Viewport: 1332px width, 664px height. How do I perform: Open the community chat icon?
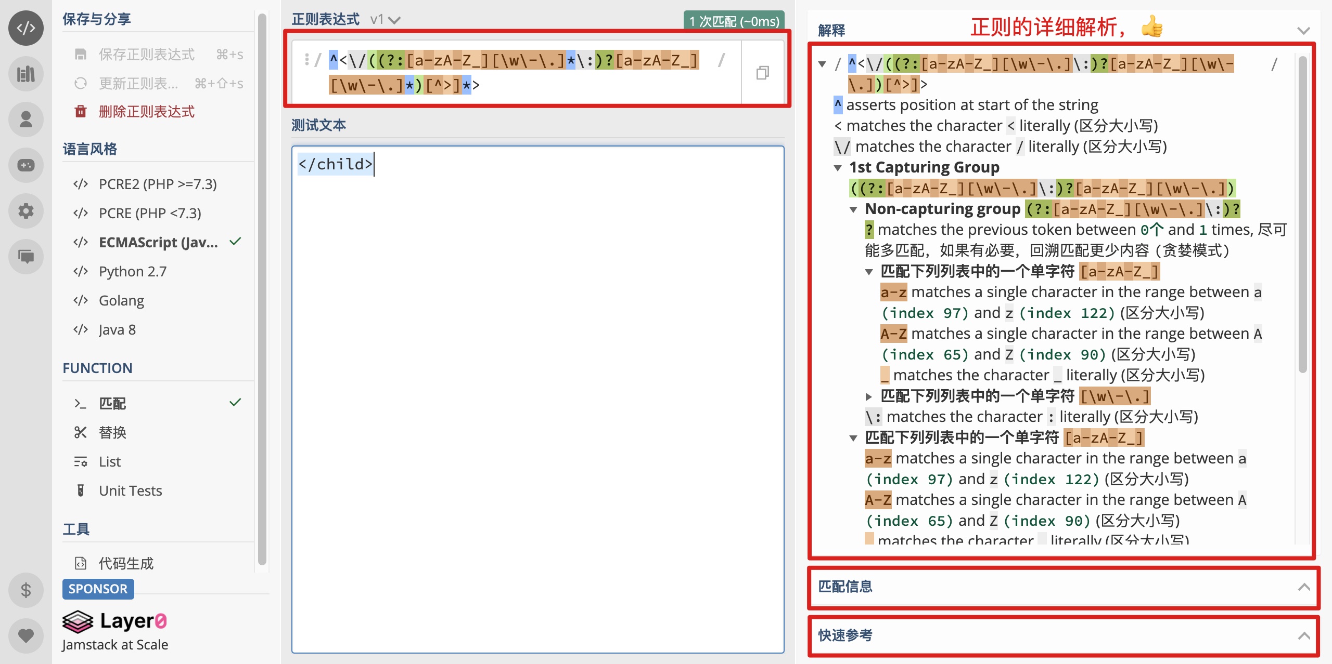coord(26,257)
